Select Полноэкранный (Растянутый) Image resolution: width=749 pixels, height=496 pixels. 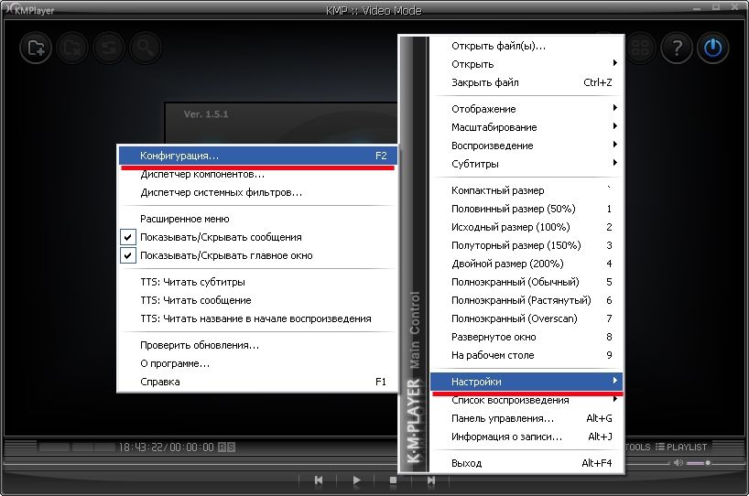(x=526, y=300)
